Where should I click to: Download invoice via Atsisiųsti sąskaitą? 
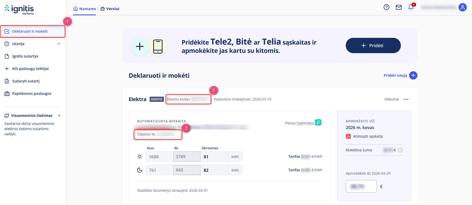coord(368,136)
